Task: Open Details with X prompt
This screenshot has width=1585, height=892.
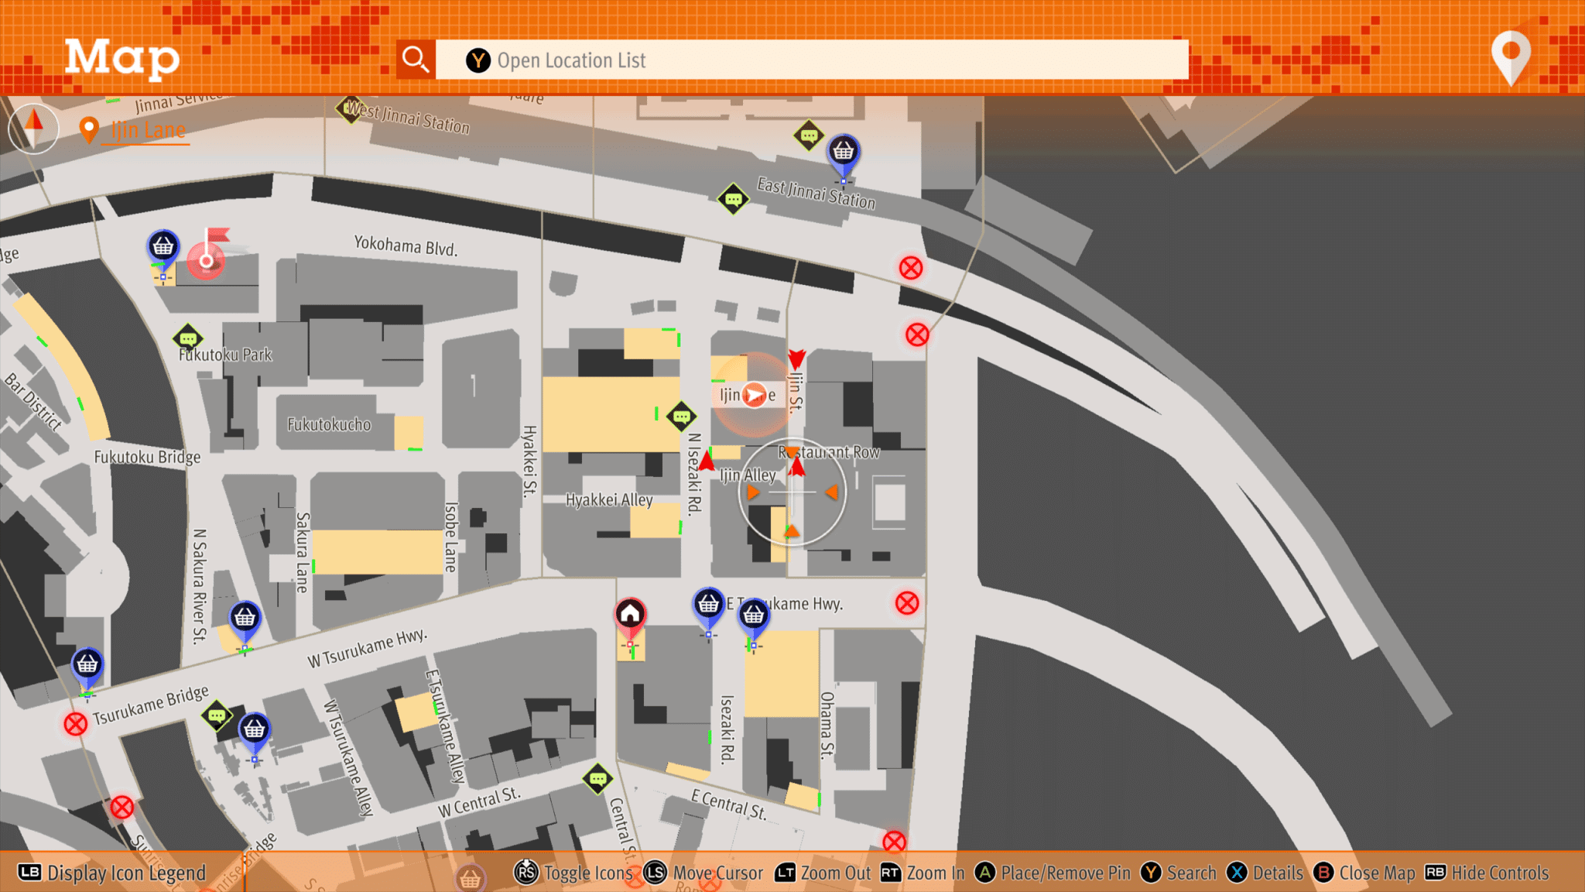Action: click(x=1265, y=873)
